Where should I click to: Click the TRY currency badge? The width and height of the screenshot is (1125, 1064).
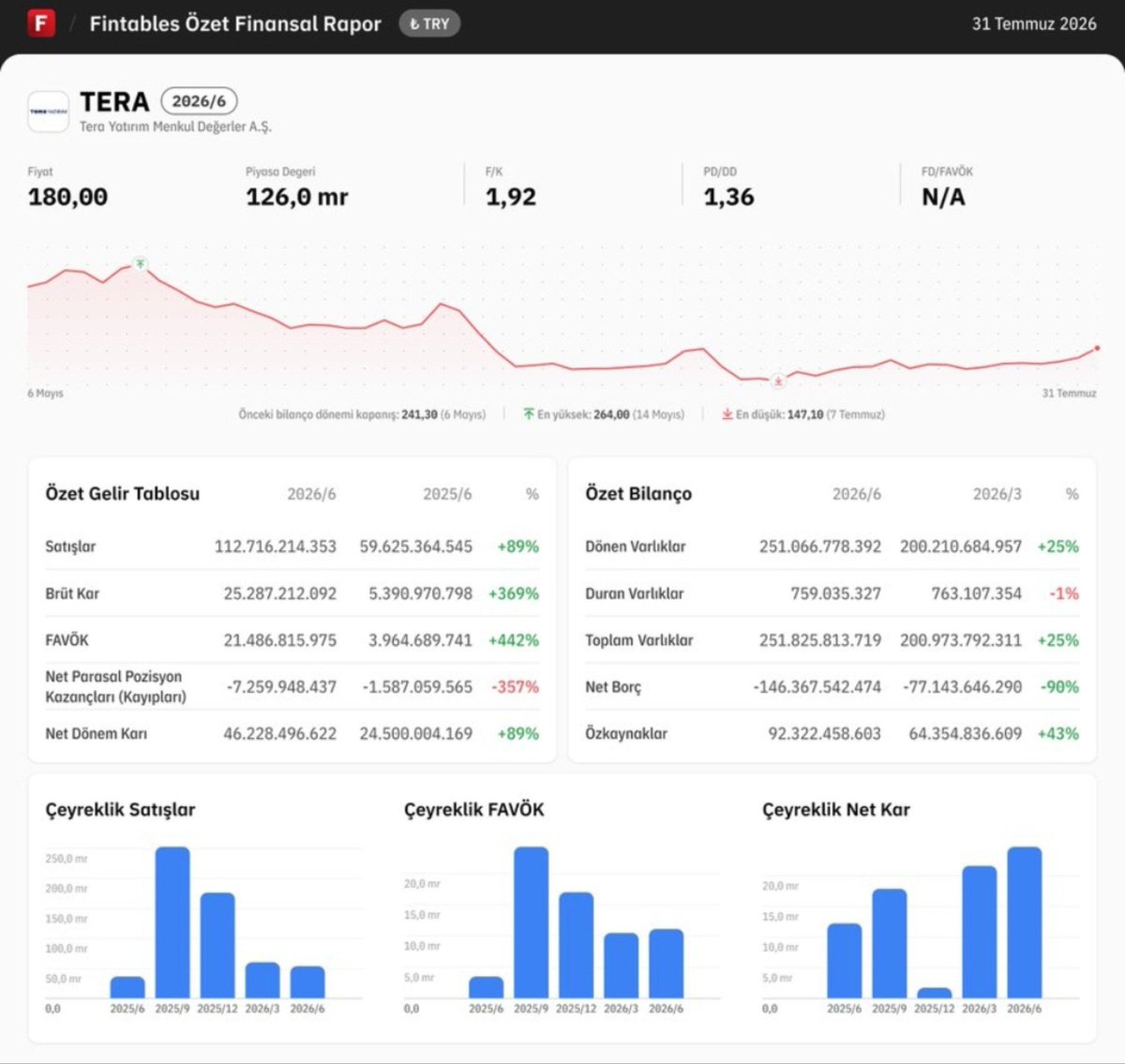coord(429,23)
